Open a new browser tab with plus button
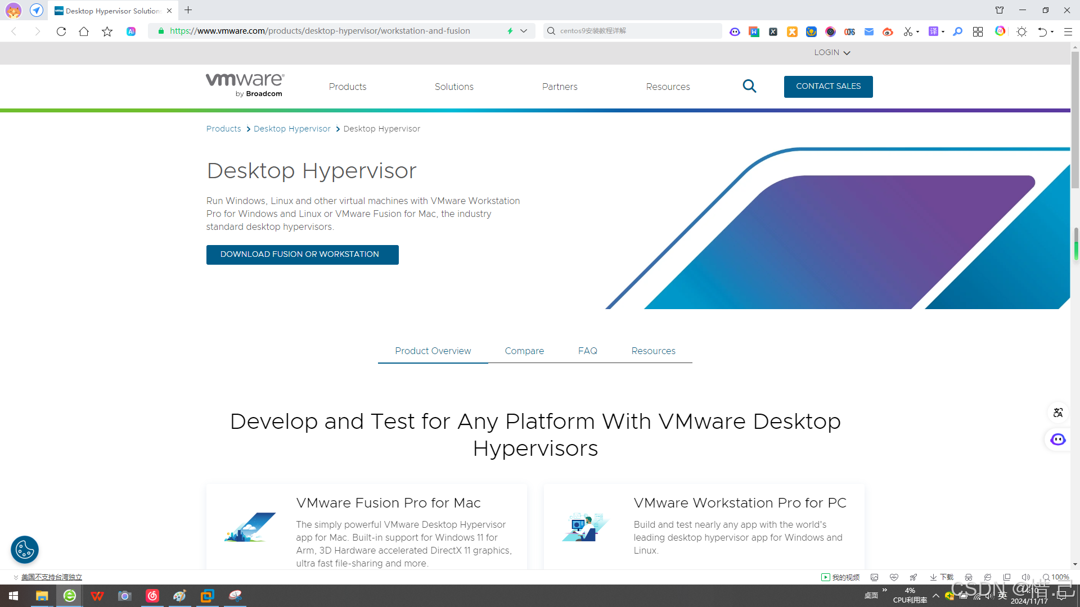Screen dimensions: 1080x607 point(188,10)
